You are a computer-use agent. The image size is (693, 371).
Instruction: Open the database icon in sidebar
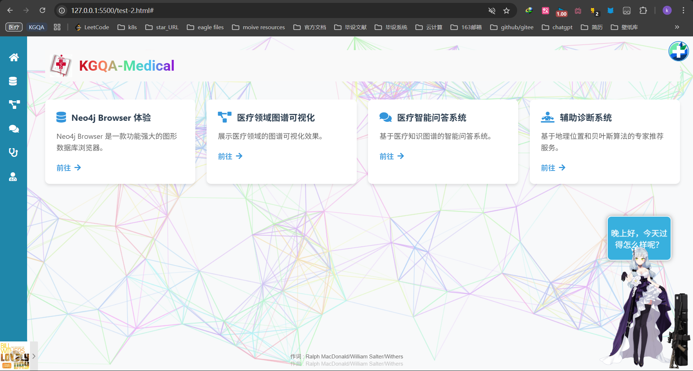(13, 81)
